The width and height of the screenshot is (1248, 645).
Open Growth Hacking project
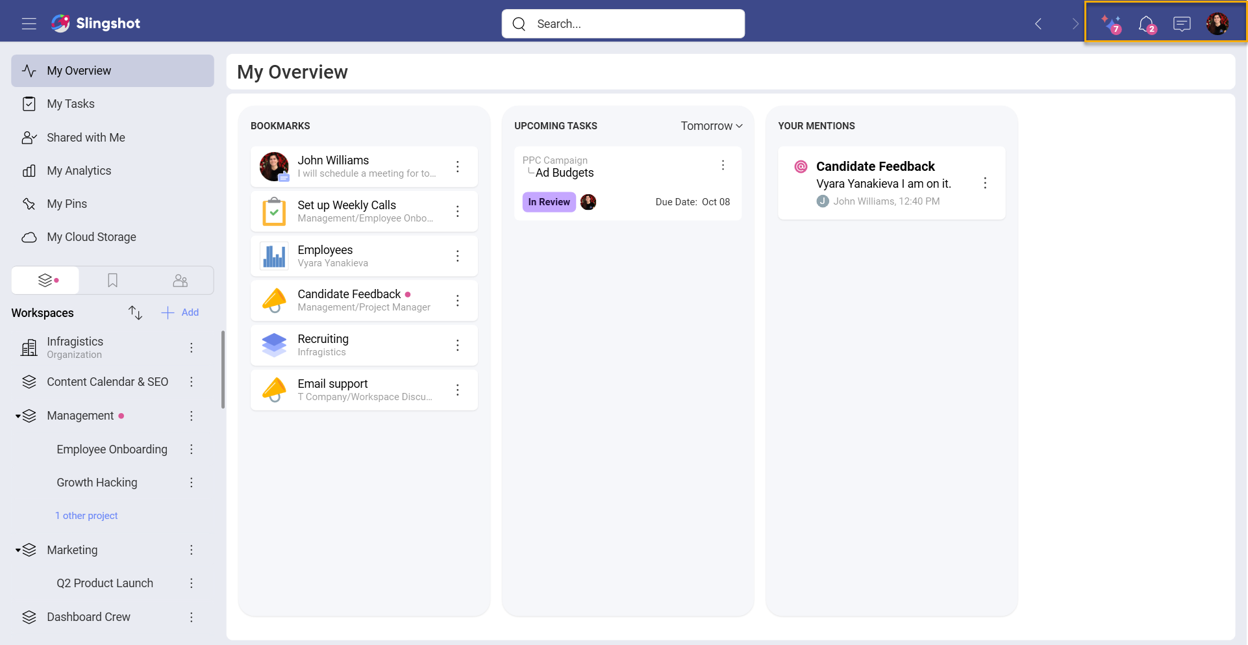pos(97,483)
